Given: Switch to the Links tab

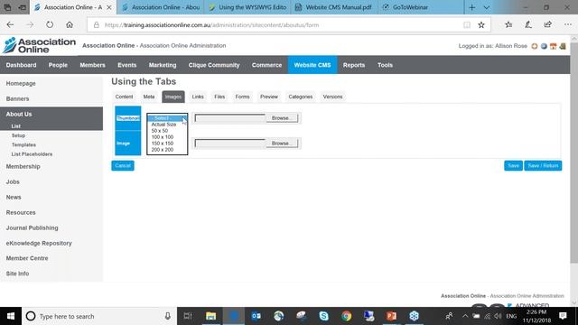Looking at the screenshot, I should click(x=198, y=97).
